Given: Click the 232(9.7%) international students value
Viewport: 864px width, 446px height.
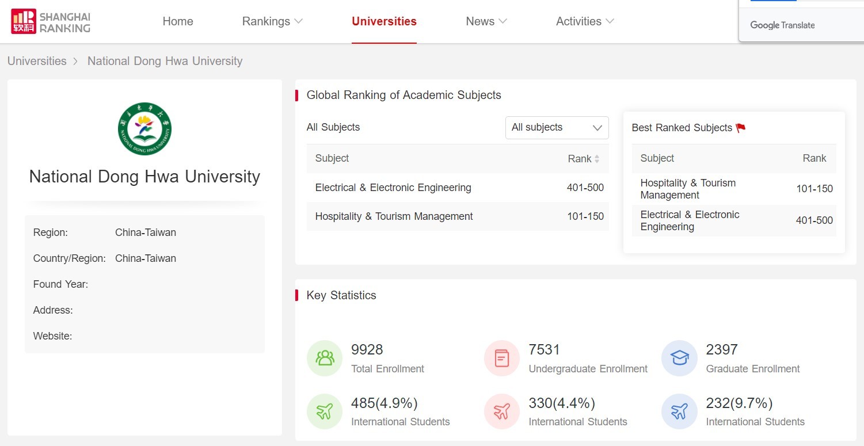Looking at the screenshot, I should (739, 403).
